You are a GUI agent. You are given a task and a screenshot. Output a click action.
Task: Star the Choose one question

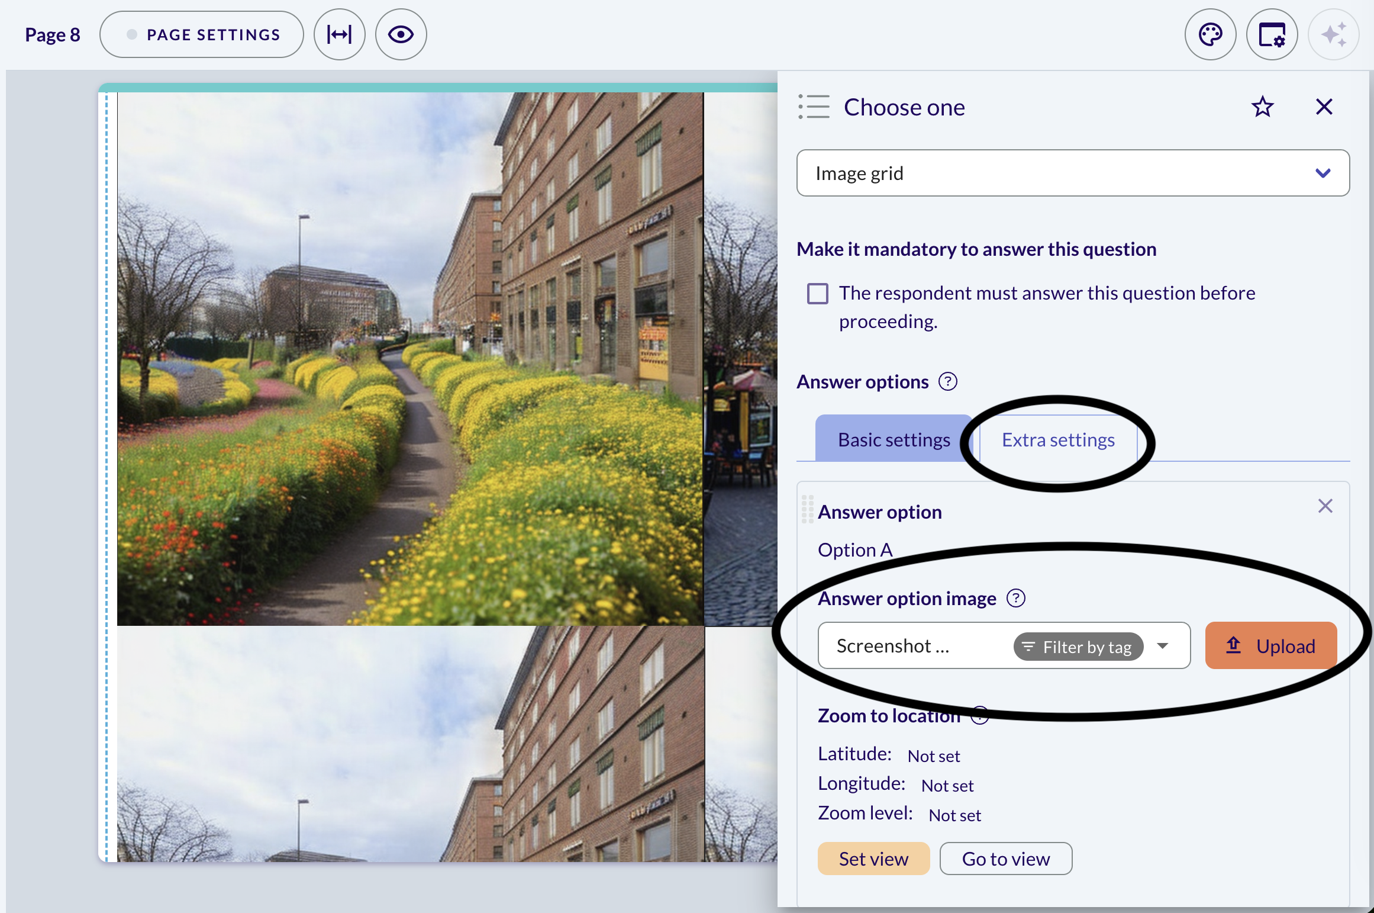coord(1262,107)
